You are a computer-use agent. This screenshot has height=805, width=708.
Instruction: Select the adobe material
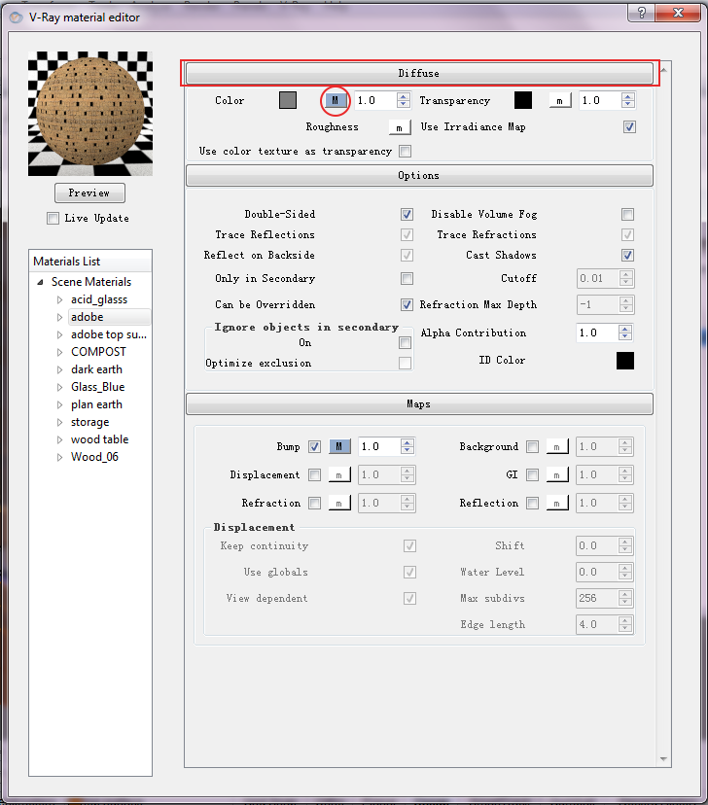[x=88, y=317]
